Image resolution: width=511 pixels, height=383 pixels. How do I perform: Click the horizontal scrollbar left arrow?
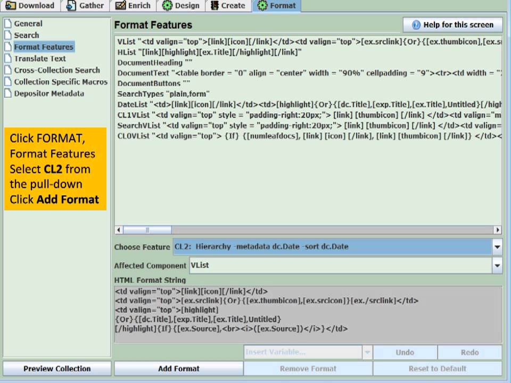click(x=119, y=230)
